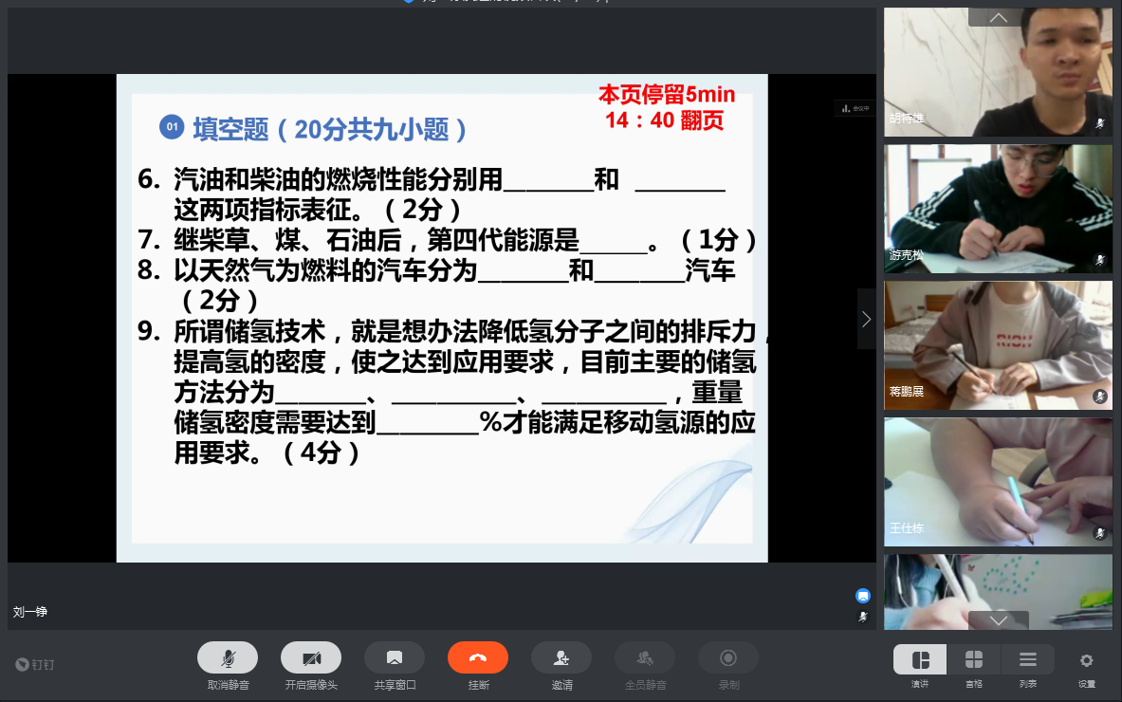Click the blue screen-sharing indicator icon

[x=863, y=596]
